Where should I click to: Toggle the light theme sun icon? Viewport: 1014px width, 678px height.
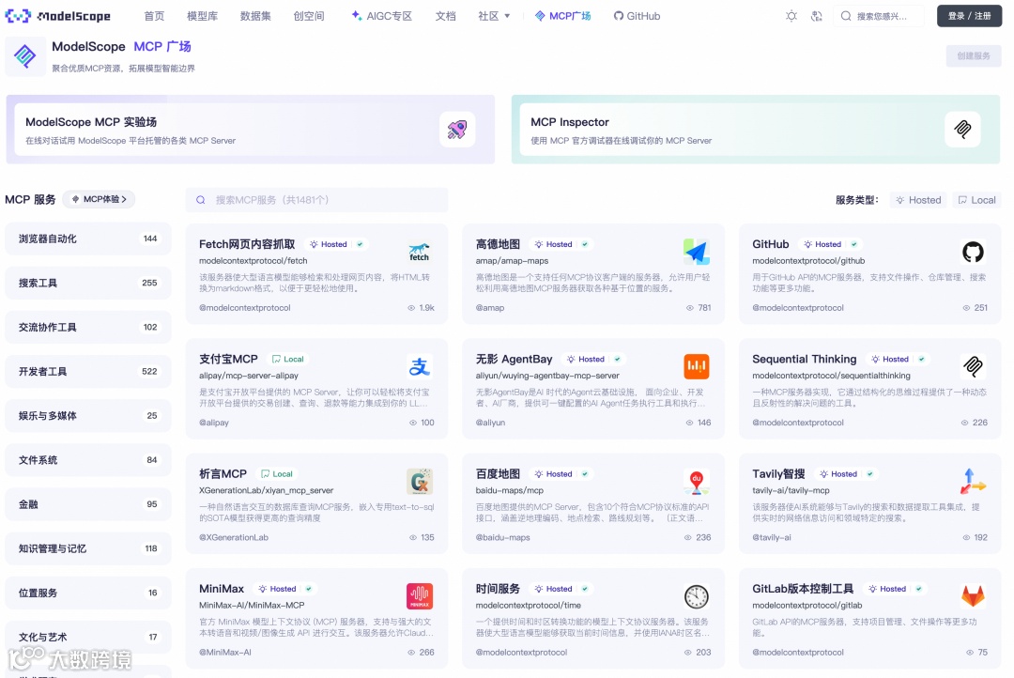point(791,16)
